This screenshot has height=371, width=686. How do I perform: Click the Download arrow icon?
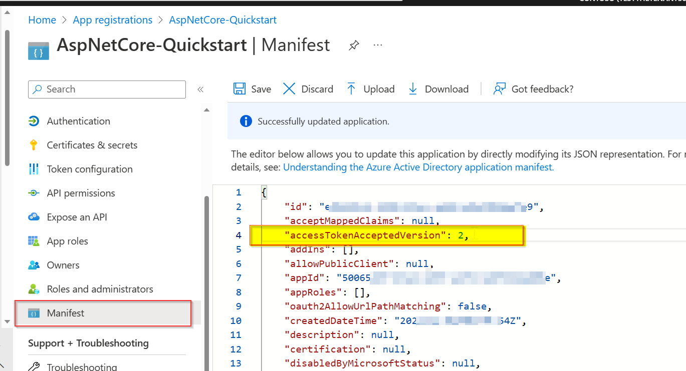[x=413, y=89]
